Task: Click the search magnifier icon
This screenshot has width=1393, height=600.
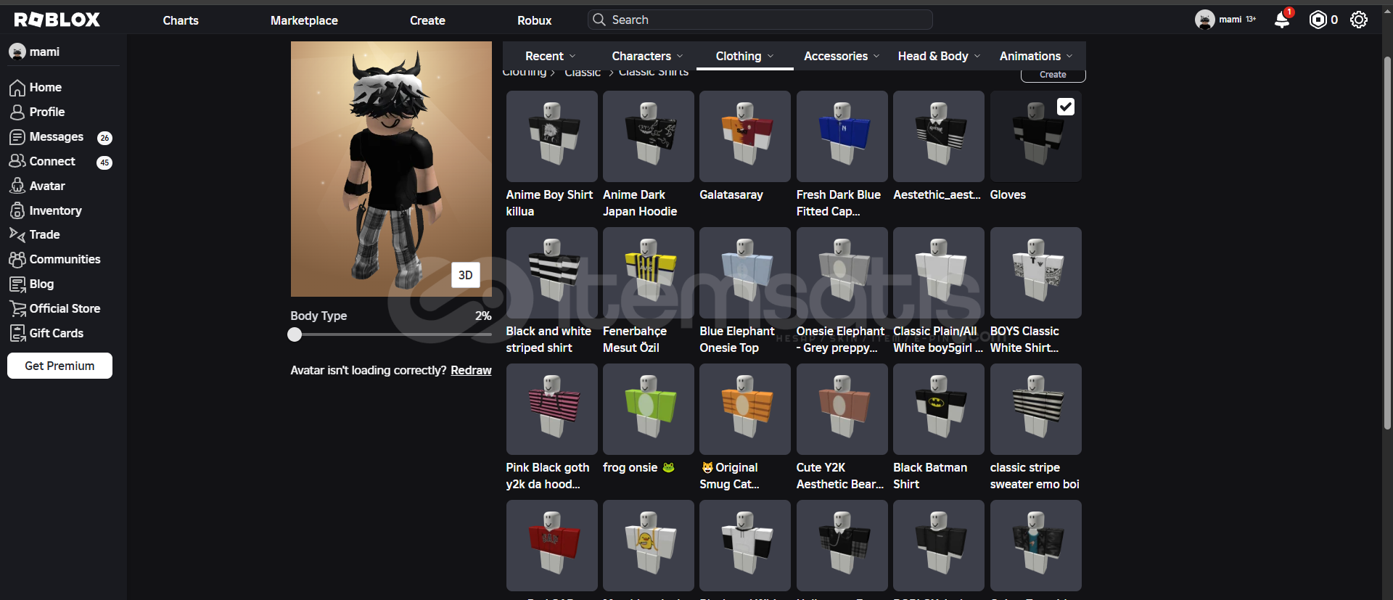Action: point(599,20)
